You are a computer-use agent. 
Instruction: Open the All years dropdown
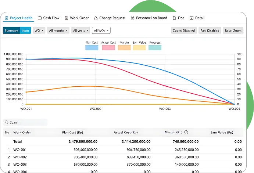tap(81, 30)
